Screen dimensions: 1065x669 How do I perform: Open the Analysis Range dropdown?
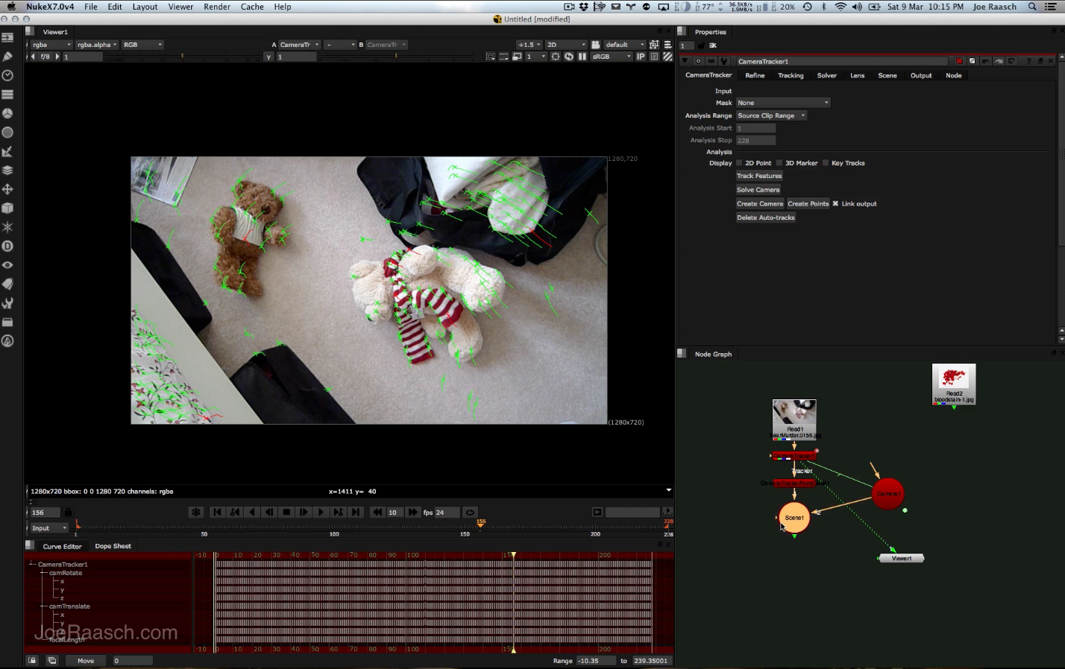[x=771, y=115]
